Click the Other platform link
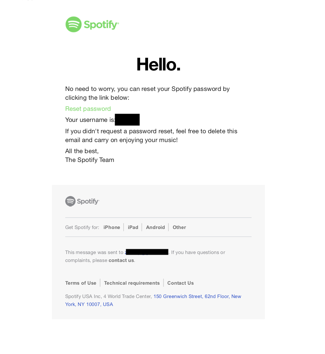 179,227
